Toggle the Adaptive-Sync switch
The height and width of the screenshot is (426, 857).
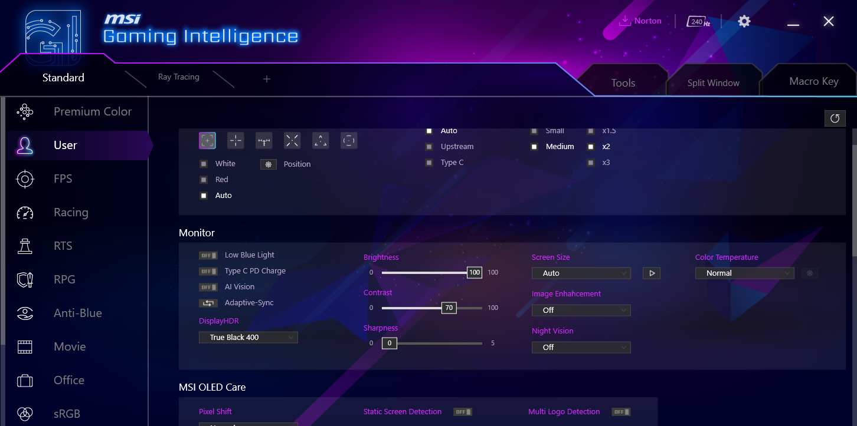[x=208, y=303]
